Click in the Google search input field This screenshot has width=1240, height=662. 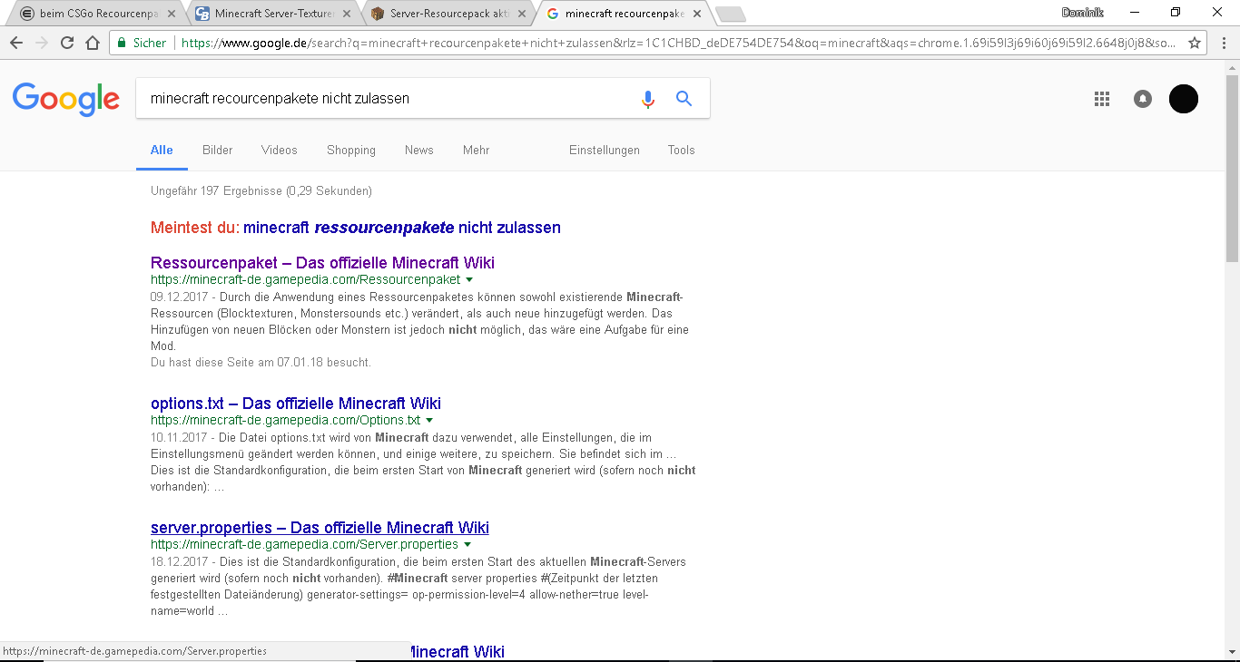pyautogui.click(x=390, y=99)
